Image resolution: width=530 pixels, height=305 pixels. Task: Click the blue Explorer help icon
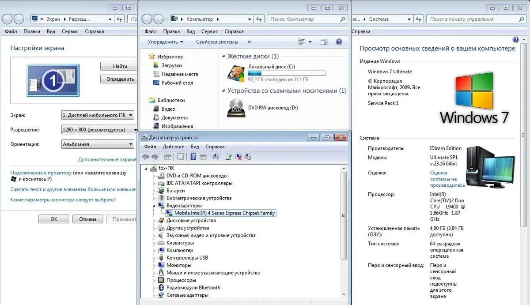coord(339,42)
